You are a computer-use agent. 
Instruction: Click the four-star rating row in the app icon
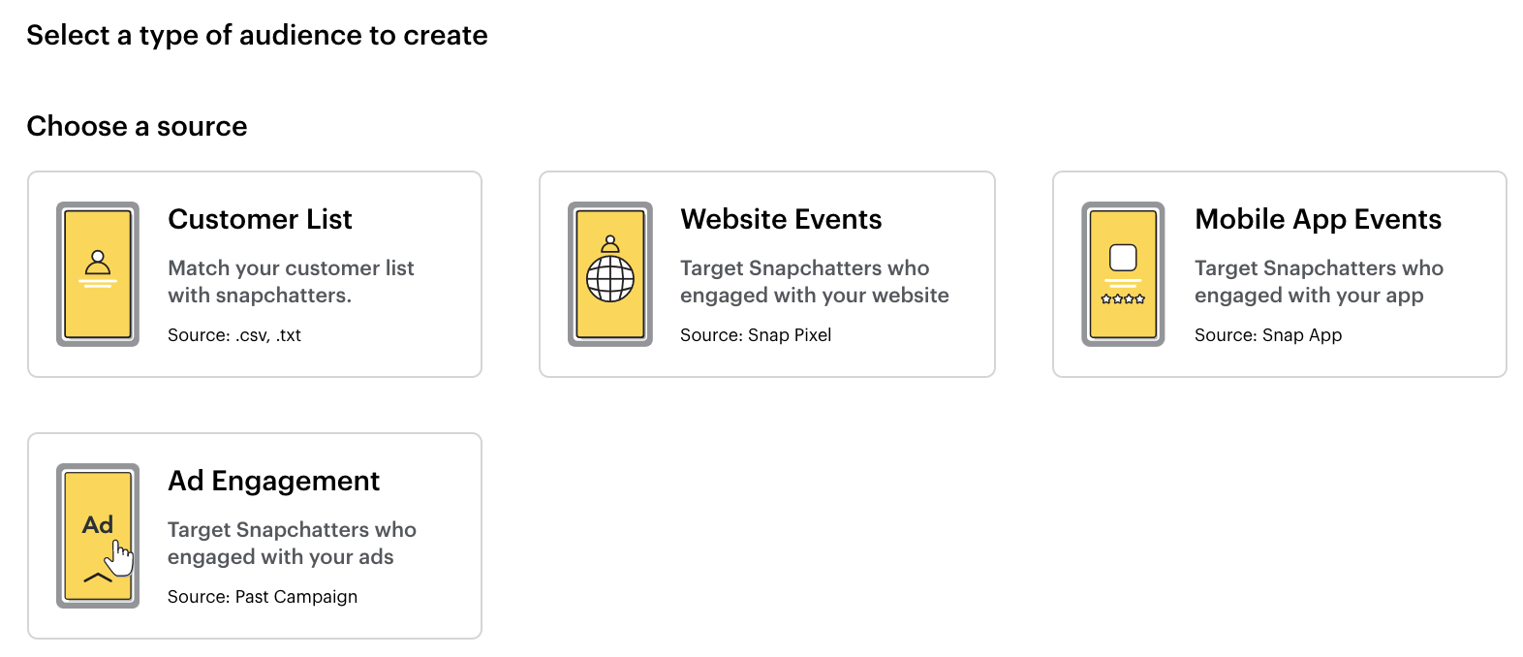[1123, 299]
